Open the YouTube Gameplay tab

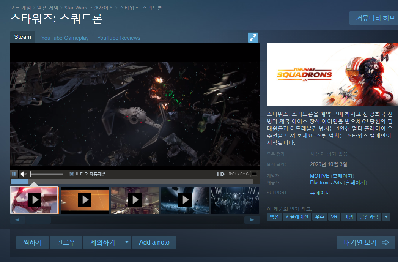(65, 38)
